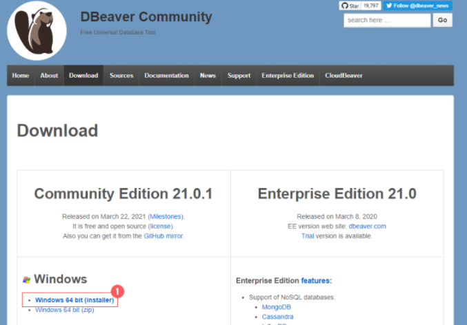
Task: Download Windows 64 bit (zip)
Action: pos(65,310)
